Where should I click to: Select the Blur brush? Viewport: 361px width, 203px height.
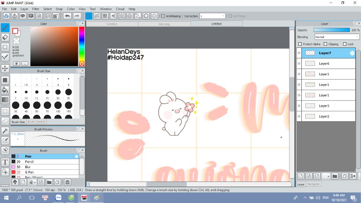click(x=45, y=167)
